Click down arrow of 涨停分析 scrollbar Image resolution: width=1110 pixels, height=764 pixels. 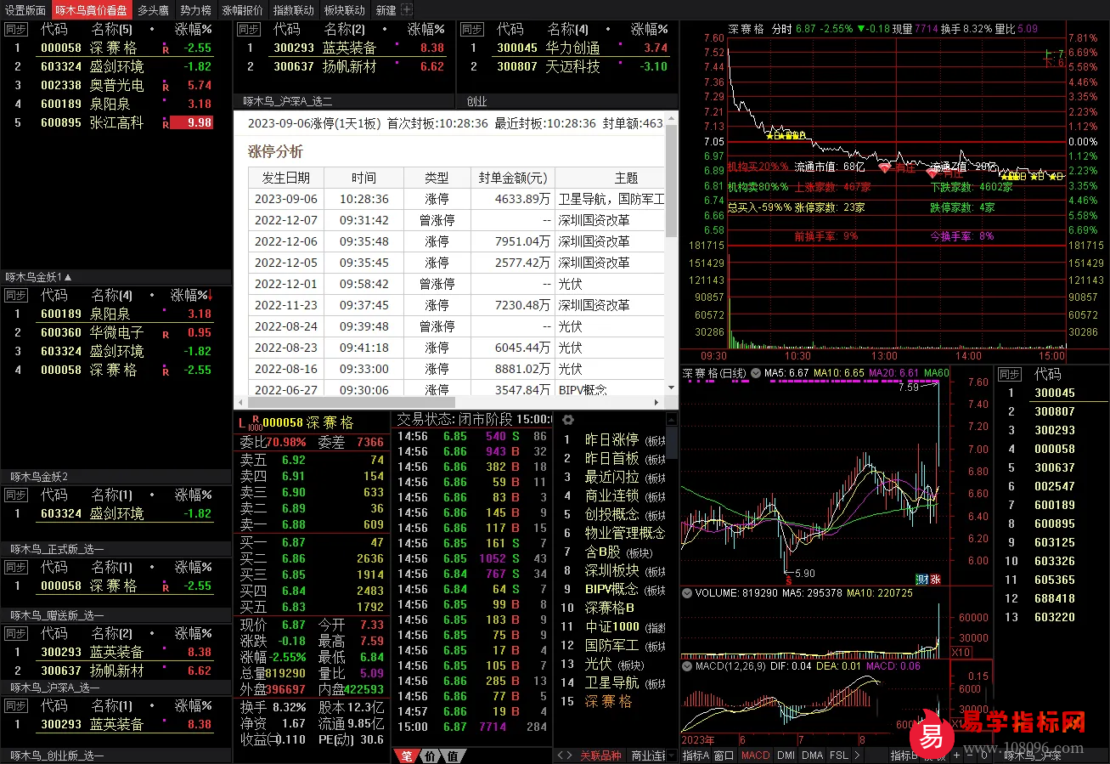click(x=672, y=387)
